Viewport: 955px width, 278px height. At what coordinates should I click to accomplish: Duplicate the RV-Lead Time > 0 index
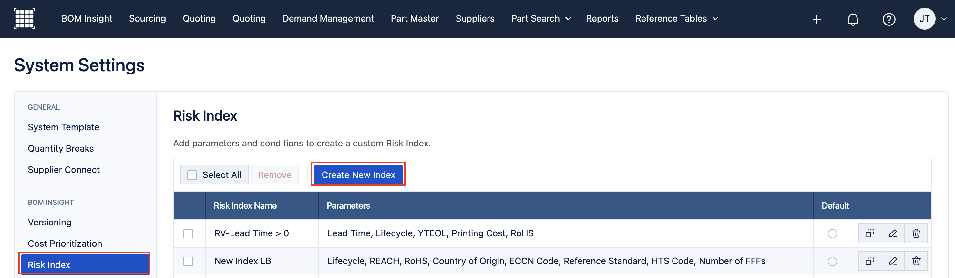point(870,233)
